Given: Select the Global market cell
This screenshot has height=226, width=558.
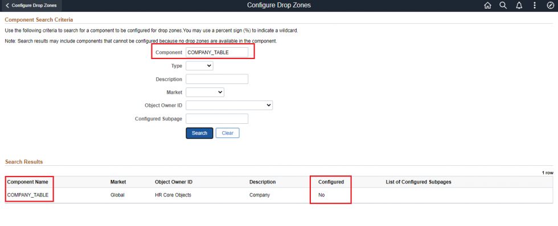Looking at the screenshot, I should (x=117, y=195).
